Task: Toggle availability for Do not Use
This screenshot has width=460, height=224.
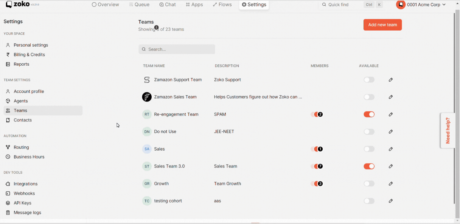Action: tap(369, 132)
